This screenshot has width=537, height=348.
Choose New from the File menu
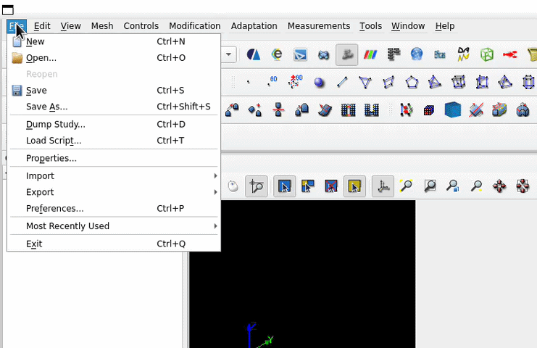click(113, 41)
